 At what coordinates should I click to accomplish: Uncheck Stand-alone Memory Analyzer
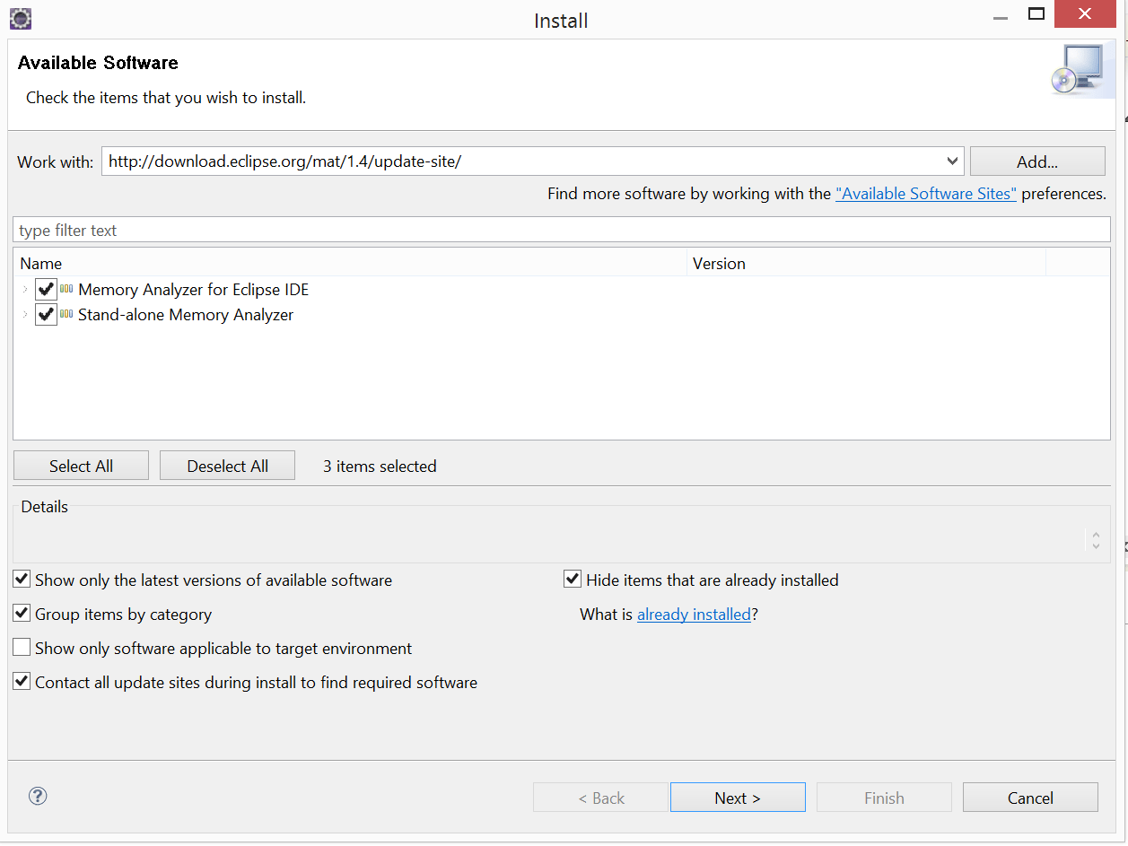[x=46, y=314]
